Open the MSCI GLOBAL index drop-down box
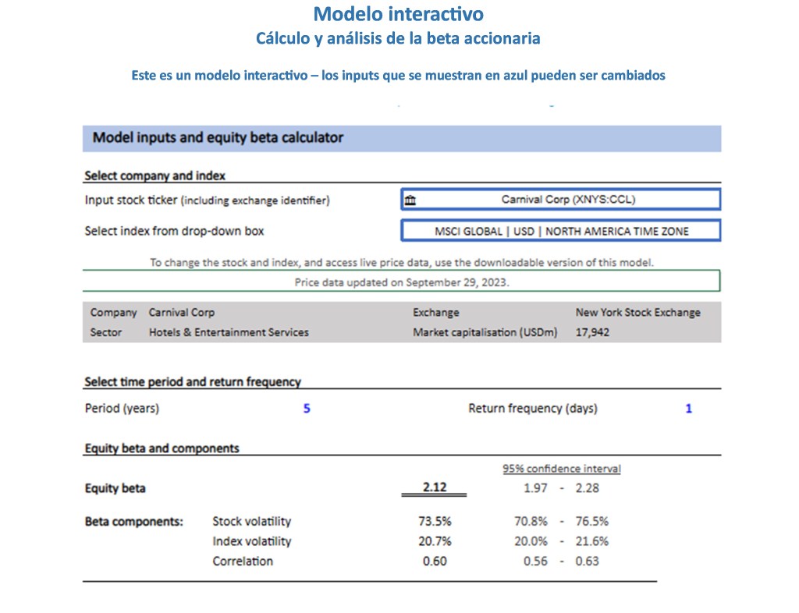Image resolution: width=799 pixels, height=613 pixels. (561, 231)
